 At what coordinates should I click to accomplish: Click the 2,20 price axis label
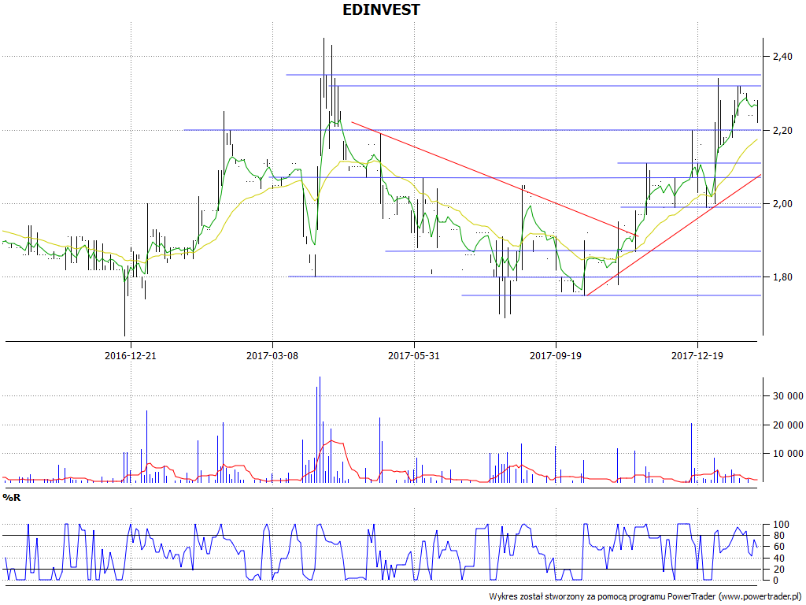[x=782, y=130]
